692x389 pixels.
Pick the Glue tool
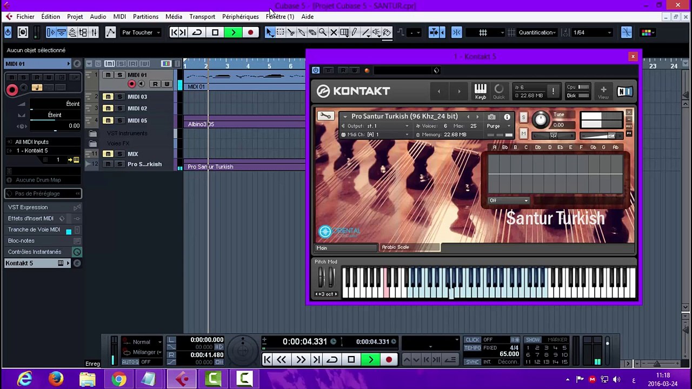pyautogui.click(x=302, y=32)
